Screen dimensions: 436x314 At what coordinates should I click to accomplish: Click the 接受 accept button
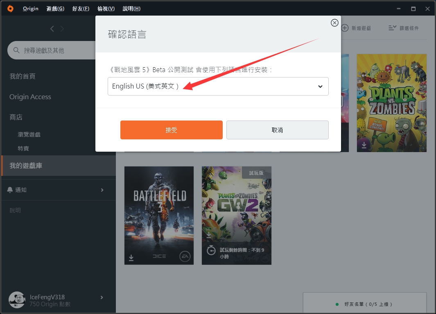tap(171, 130)
